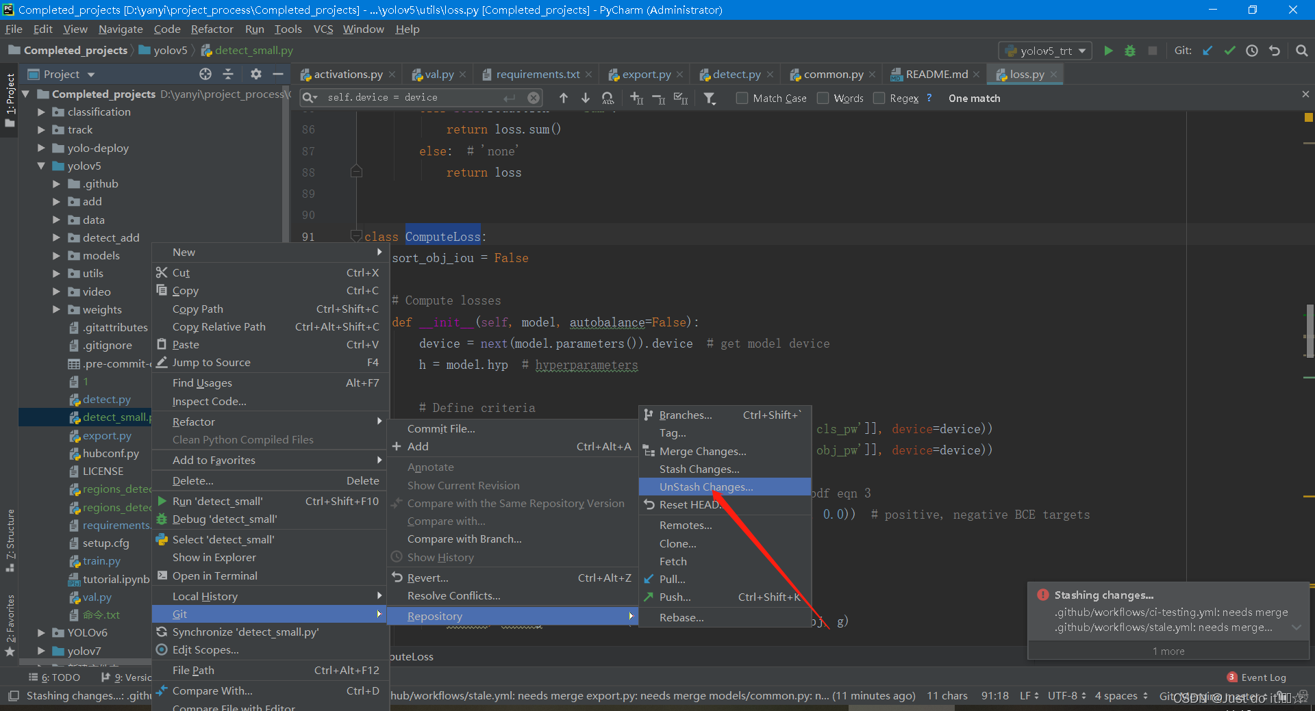
Task: Close the find bar
Action: [x=1305, y=94]
